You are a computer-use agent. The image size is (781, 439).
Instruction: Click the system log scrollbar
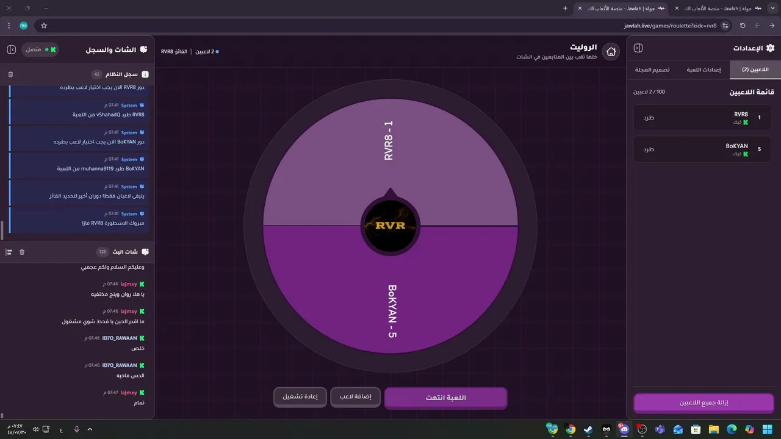(2, 230)
